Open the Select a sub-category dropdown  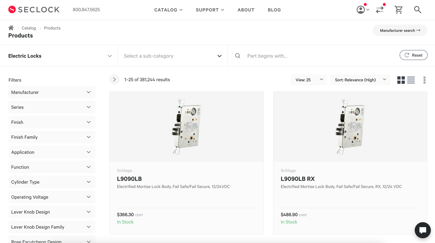pyautogui.click(x=173, y=56)
